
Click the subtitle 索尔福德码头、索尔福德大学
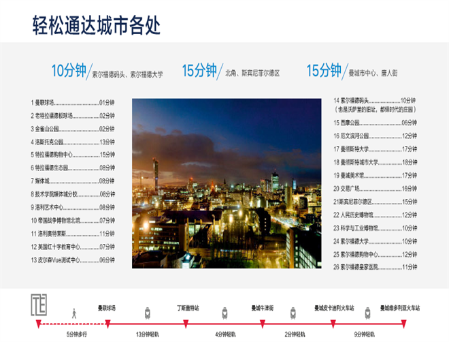click(x=127, y=74)
